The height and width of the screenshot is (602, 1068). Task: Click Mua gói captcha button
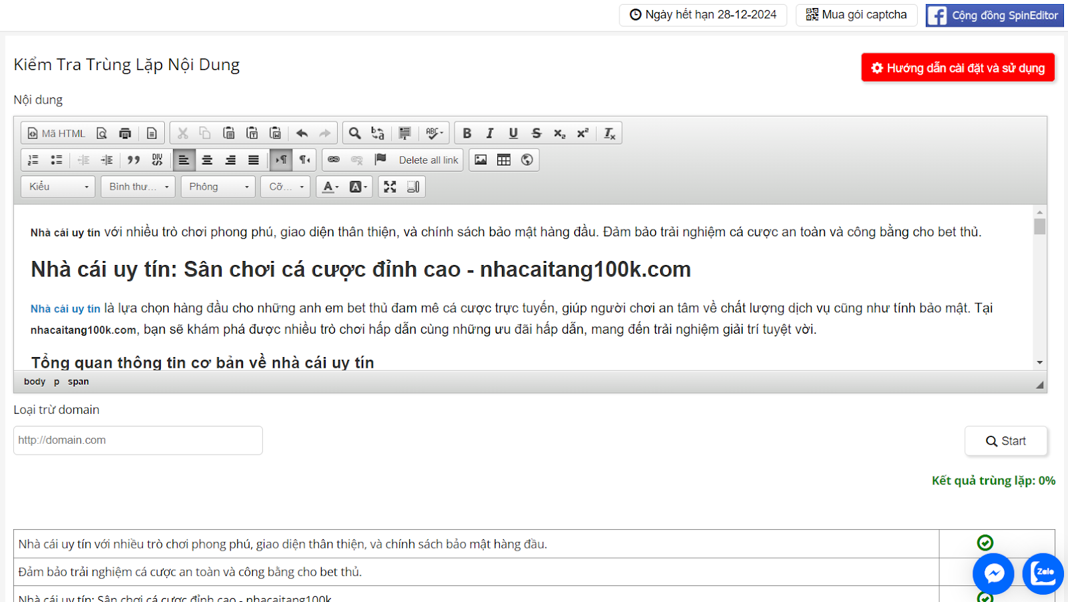856,15
